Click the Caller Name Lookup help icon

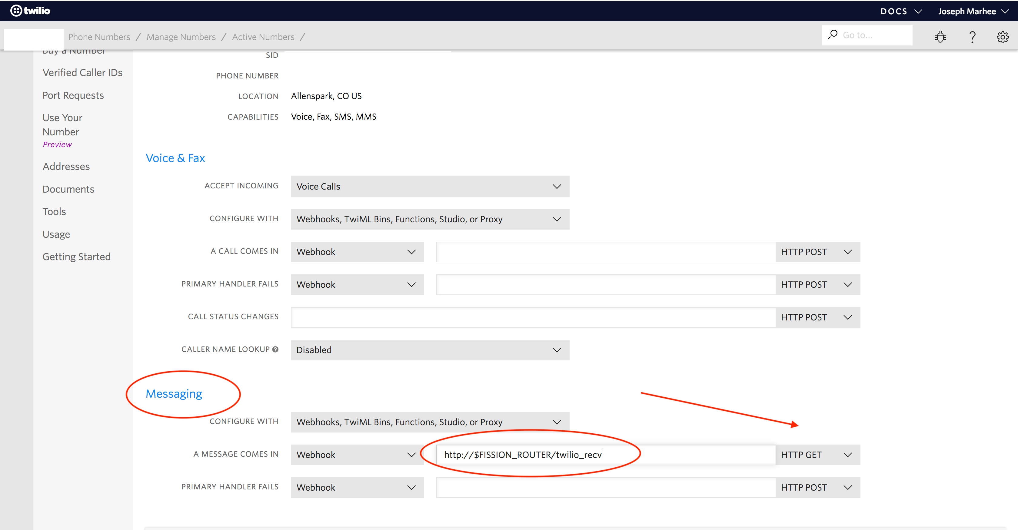tap(275, 349)
